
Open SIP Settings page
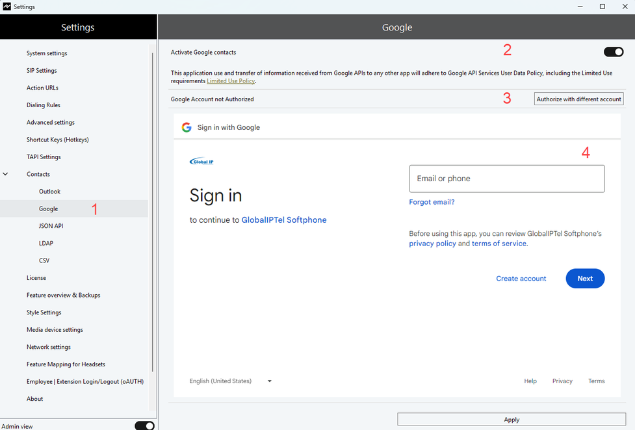(42, 70)
